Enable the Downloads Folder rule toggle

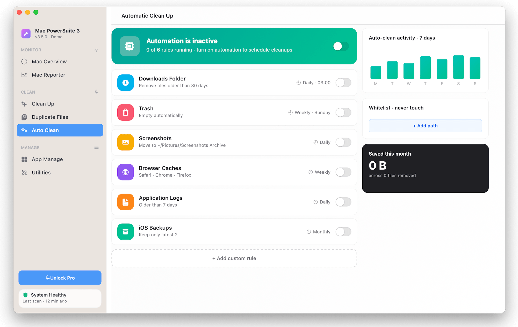[x=343, y=83]
